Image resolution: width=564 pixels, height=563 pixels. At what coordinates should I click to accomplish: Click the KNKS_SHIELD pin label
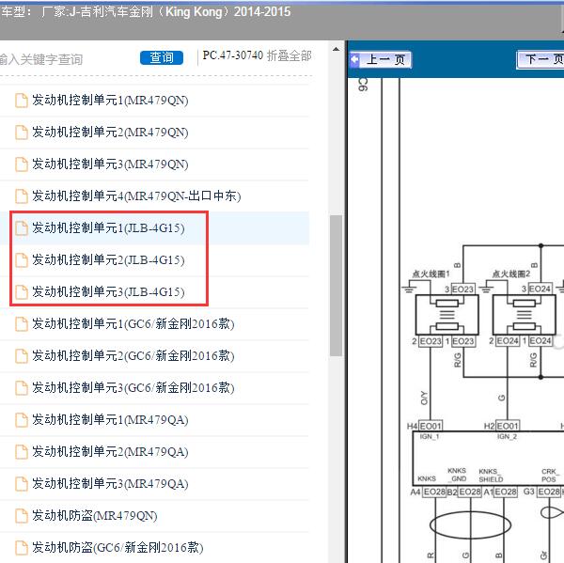[x=491, y=476]
